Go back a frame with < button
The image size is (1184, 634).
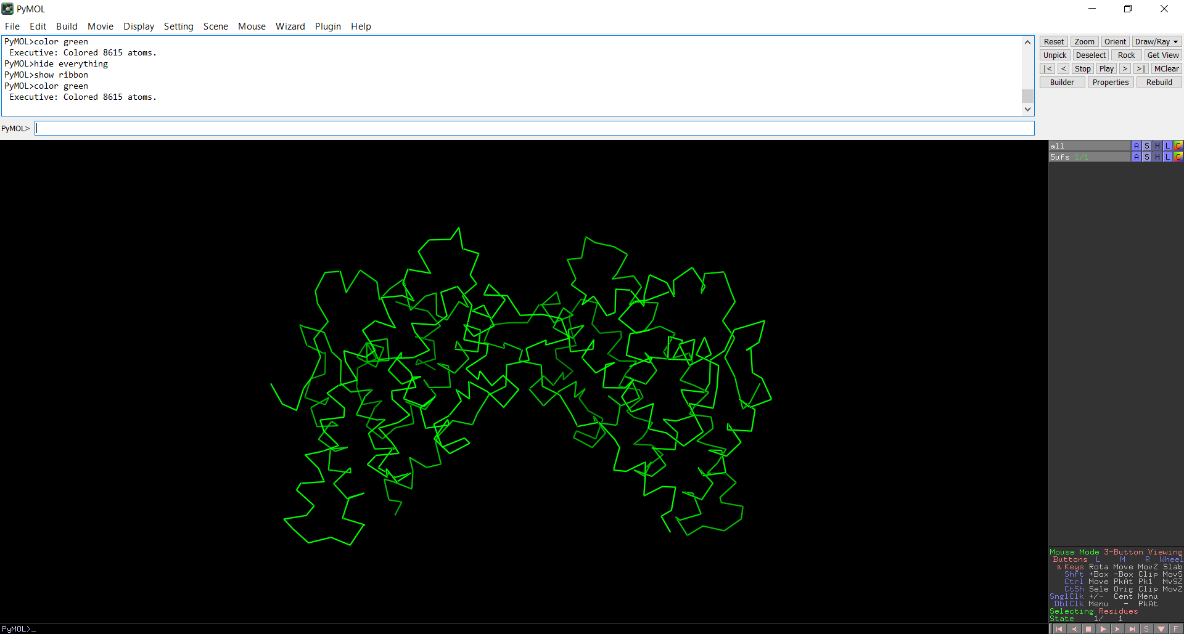[x=1064, y=69]
